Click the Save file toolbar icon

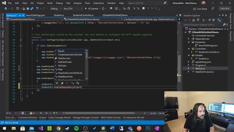tap(28, 9)
